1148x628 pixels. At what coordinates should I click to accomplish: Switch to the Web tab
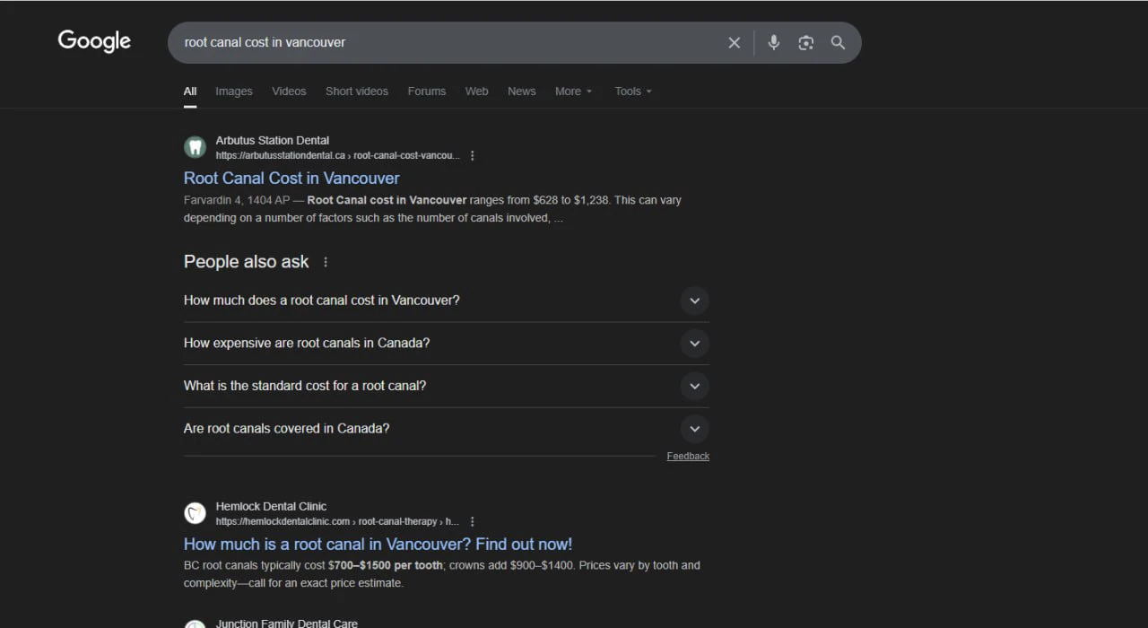pyautogui.click(x=476, y=92)
